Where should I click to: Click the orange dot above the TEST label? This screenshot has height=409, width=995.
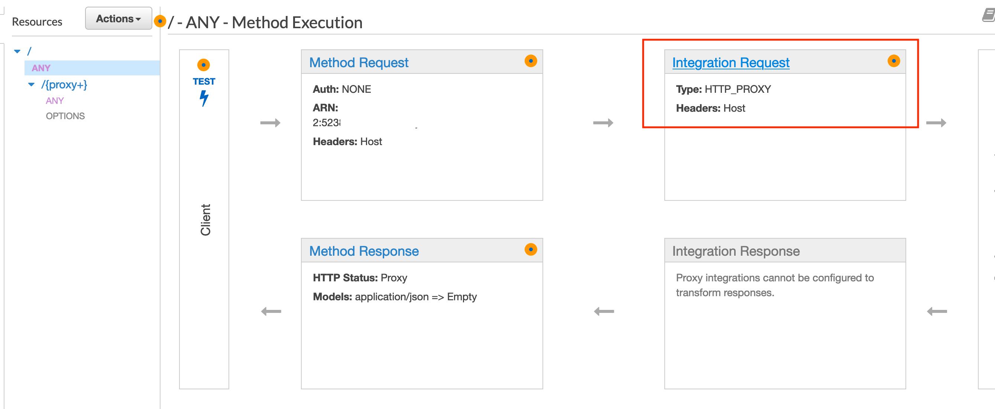[x=204, y=64]
